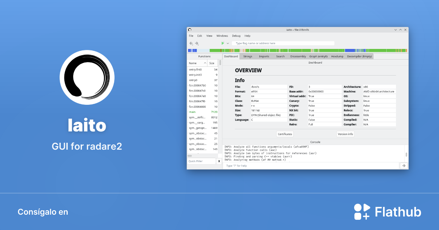Click the Certificates button
This screenshot has width=439, height=230.
[x=285, y=134]
